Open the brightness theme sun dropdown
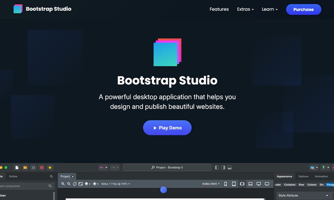The image size is (334, 200). pos(96,184)
